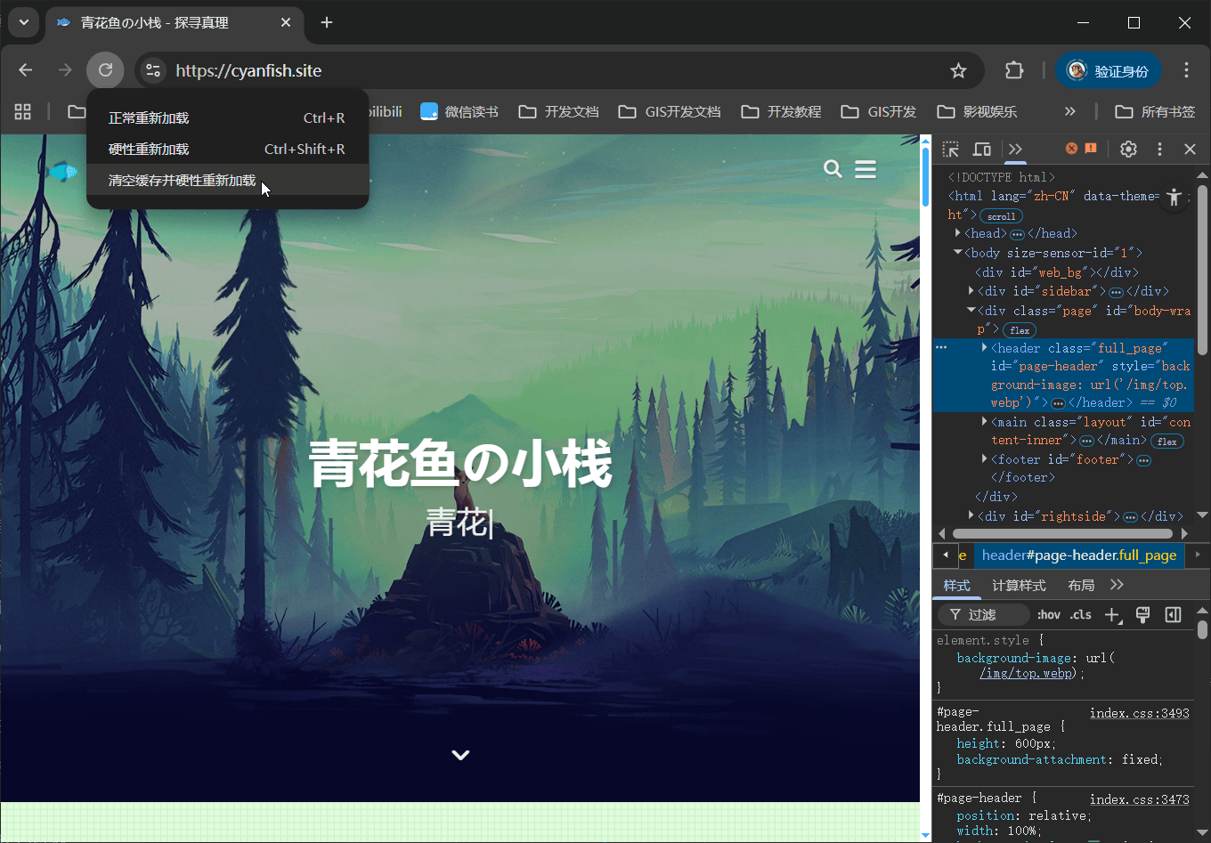This screenshot has width=1211, height=843.
Task: Toggle the .cls classes panel
Action: [1081, 614]
